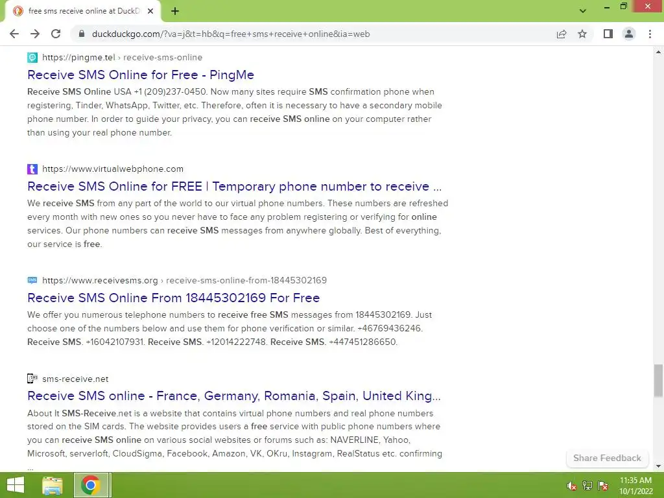Screen dimensions: 664x498
Task: Share this page using the share icon
Action: (x=562, y=34)
